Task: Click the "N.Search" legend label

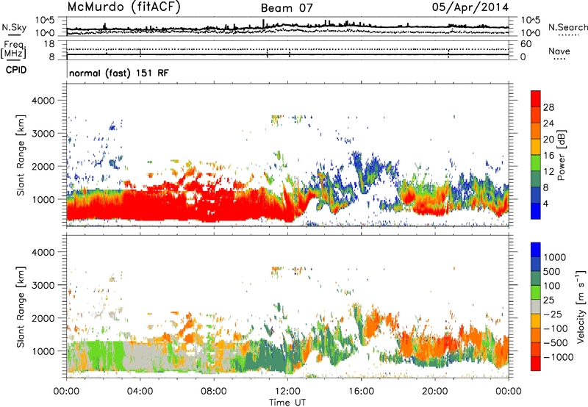Action: point(567,27)
